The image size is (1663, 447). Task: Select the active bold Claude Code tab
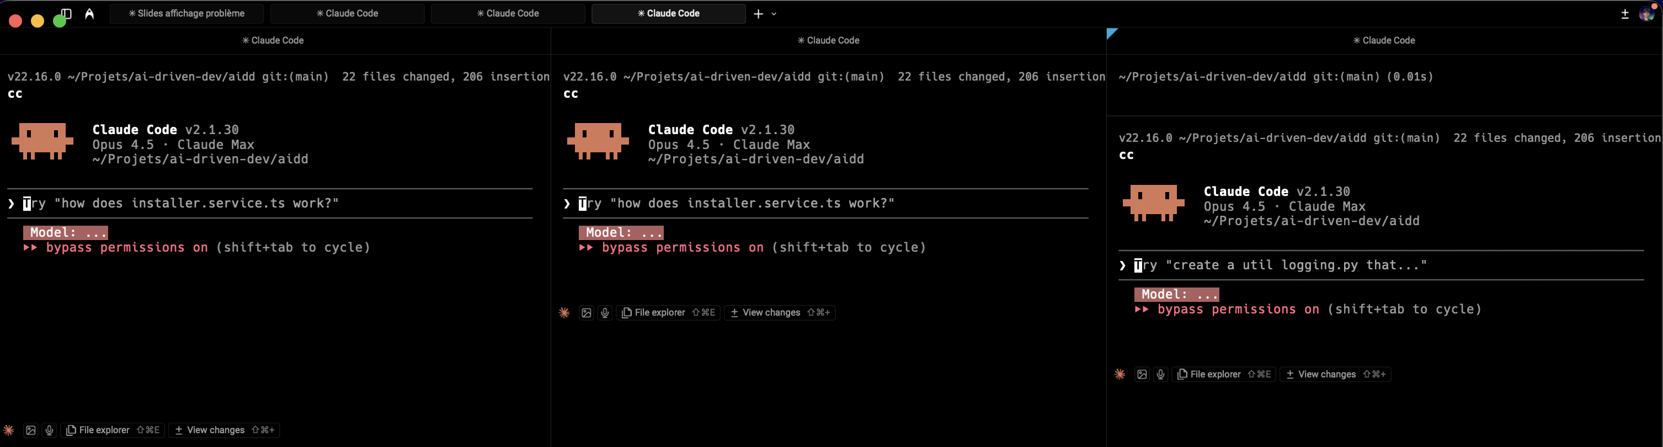[x=669, y=14]
